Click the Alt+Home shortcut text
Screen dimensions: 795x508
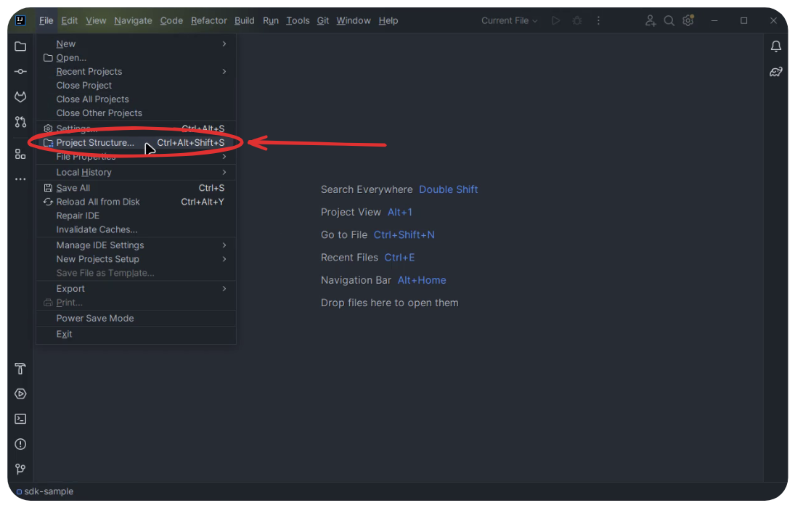tap(422, 280)
